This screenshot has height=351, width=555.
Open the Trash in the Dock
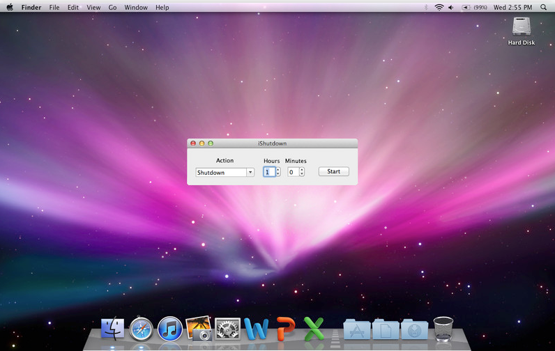pos(443,329)
